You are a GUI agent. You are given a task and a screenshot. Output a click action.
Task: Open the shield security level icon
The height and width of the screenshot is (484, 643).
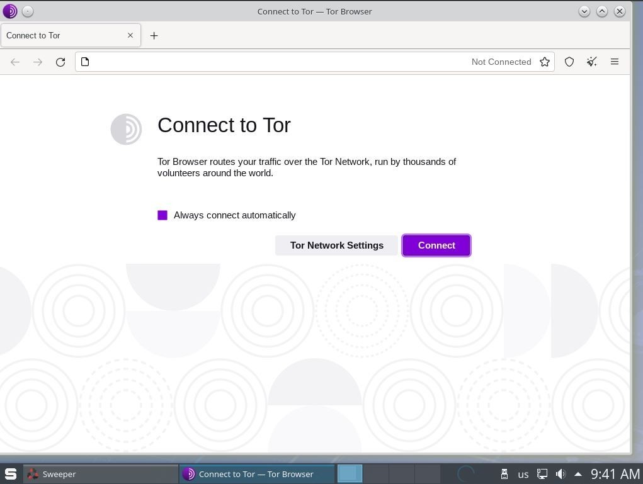[569, 62]
